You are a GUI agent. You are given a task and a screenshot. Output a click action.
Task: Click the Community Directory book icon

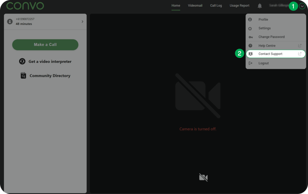point(23,75)
